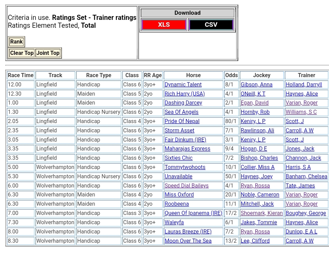
Task: Select the Clear Top button
Action: pyautogui.click(x=22, y=53)
